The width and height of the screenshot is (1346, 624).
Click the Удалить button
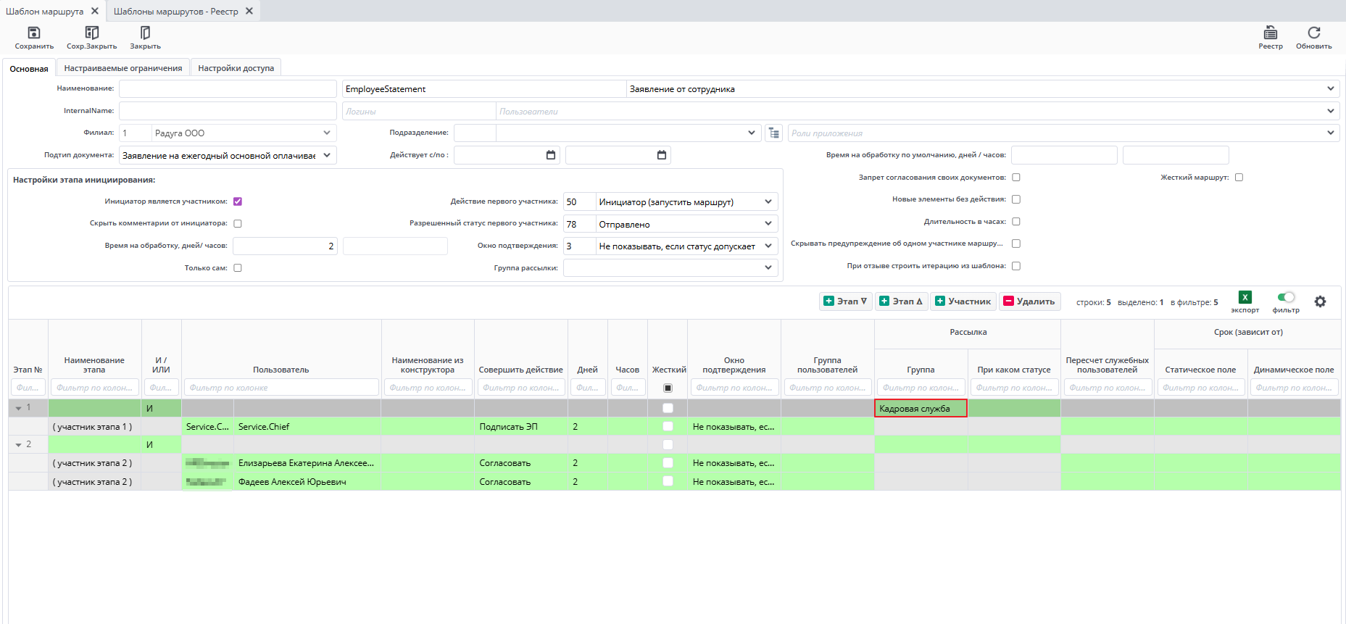(x=1029, y=301)
